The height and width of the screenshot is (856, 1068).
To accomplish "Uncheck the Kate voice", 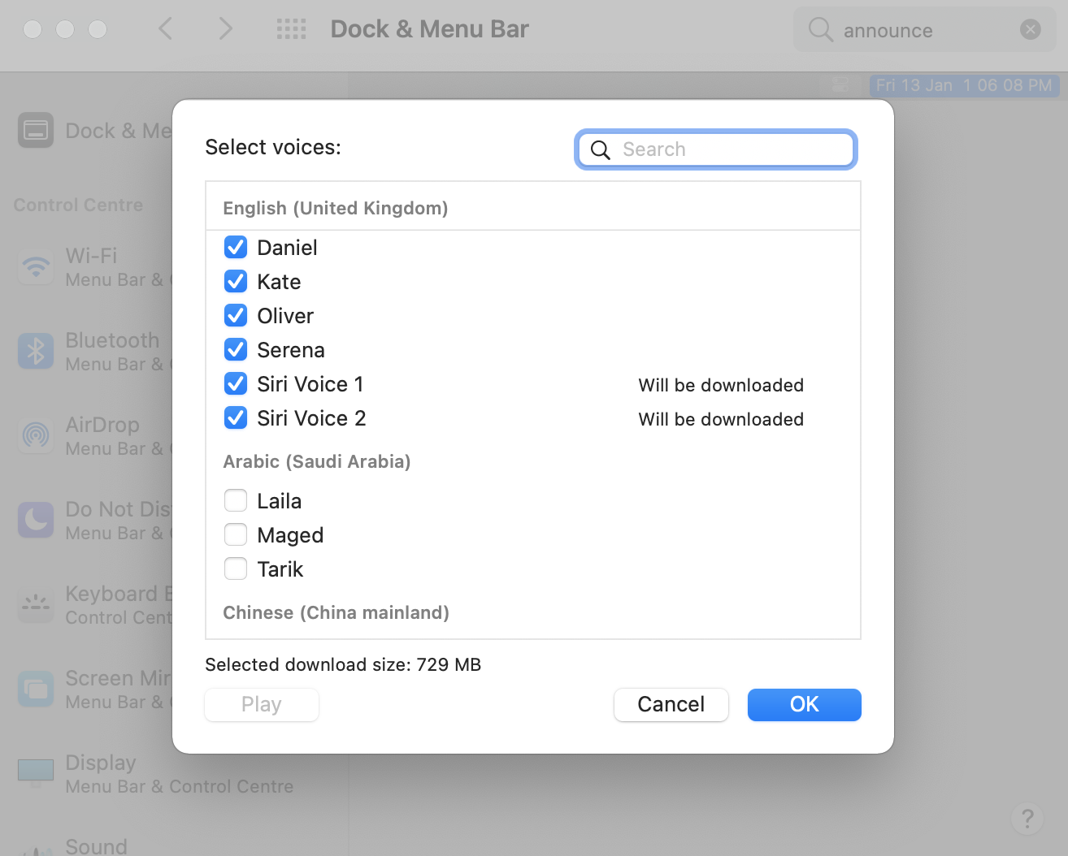I will click(x=236, y=281).
